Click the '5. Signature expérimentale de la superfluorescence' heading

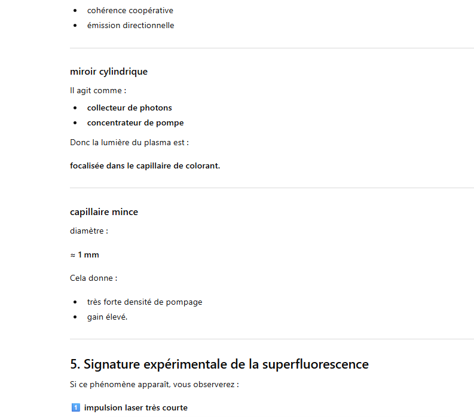219,364
